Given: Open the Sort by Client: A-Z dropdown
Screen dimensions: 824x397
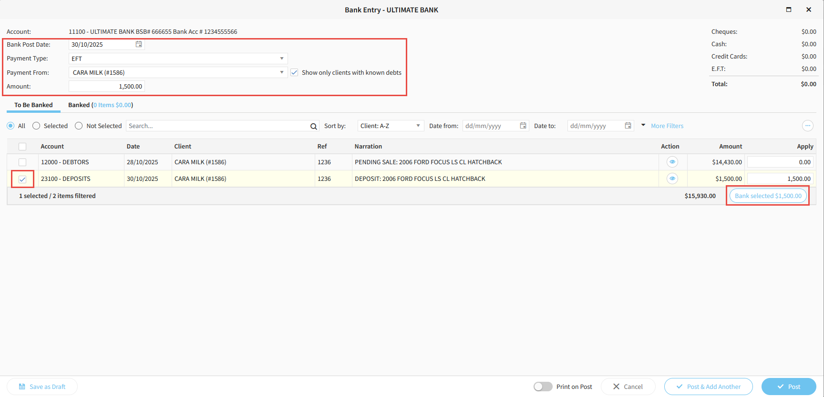Looking at the screenshot, I should pos(390,126).
